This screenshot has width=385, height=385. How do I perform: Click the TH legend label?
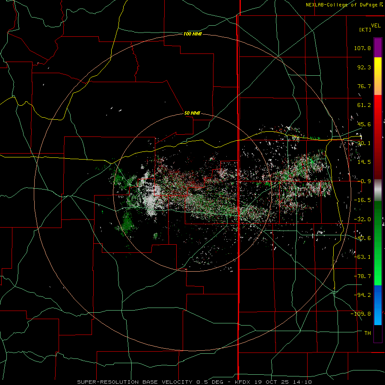367,333
